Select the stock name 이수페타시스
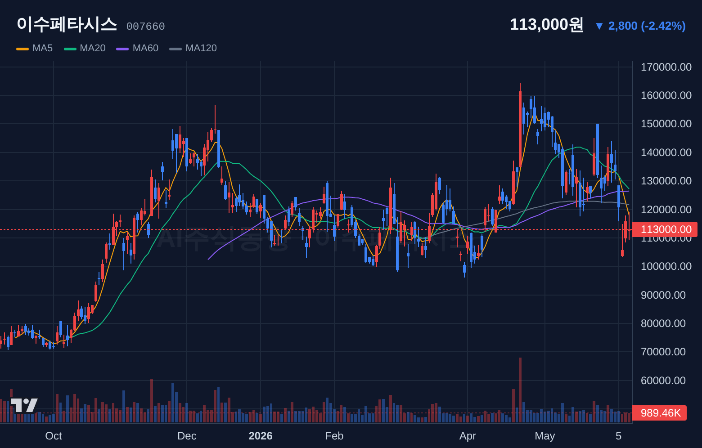 coord(67,24)
